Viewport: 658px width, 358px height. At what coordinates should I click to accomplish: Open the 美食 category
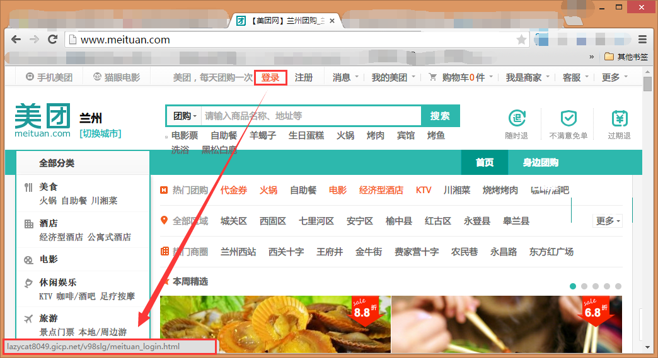click(49, 187)
